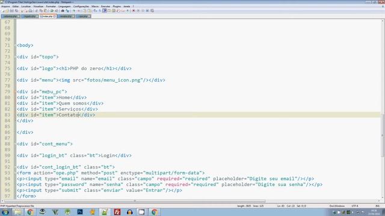Image resolution: width=385 pixels, height=216 pixels.
Task: Collapse the cont_login_bt div fold marker
Action: [x=15, y=167]
